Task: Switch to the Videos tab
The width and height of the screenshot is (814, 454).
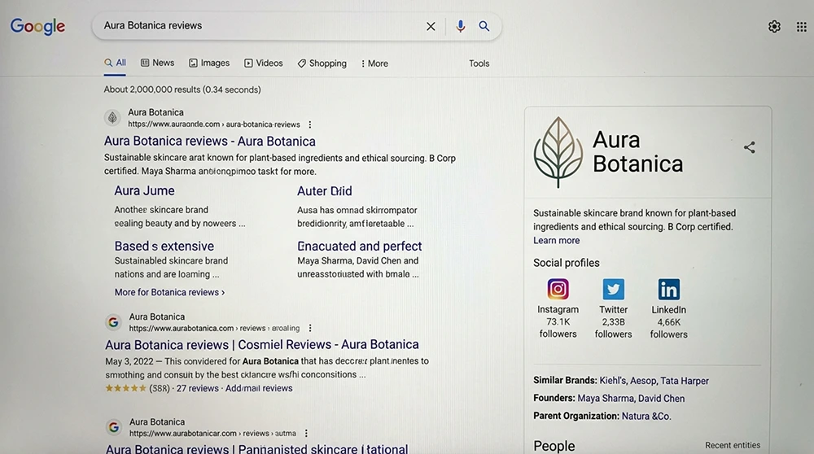Action: pyautogui.click(x=263, y=63)
